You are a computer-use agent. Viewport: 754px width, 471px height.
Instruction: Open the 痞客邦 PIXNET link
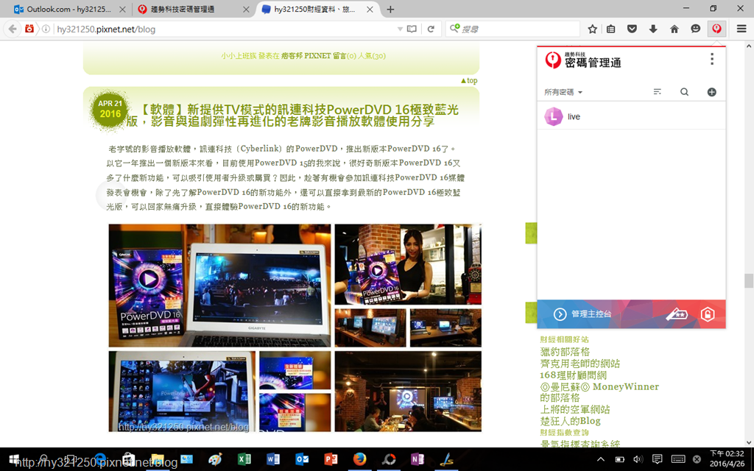(306, 56)
